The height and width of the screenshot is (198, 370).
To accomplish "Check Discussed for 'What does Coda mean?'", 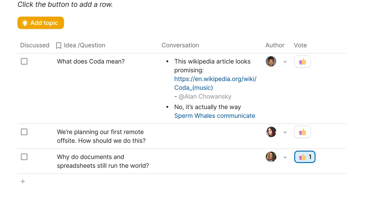I will [x=24, y=61].
